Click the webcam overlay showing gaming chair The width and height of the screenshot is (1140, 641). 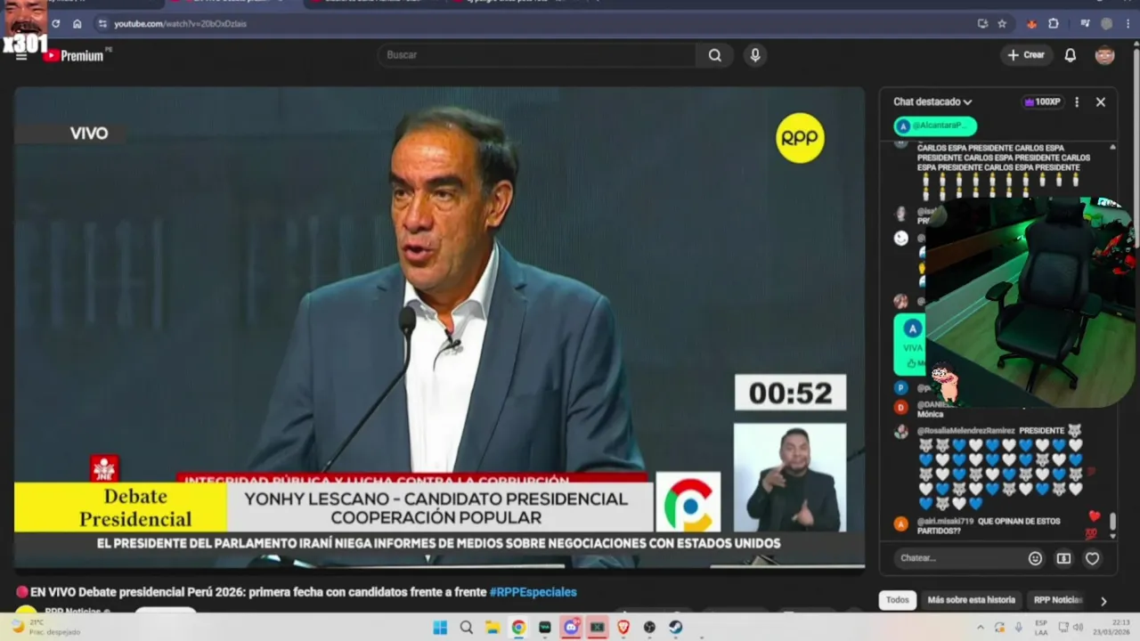[x=1030, y=301]
